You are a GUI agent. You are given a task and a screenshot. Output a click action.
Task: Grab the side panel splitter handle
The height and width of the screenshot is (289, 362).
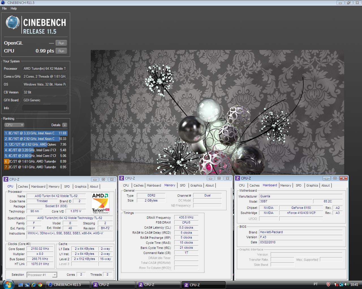coord(72,146)
